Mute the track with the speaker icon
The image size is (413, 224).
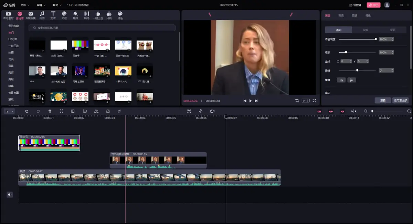pyautogui.click(x=10, y=195)
